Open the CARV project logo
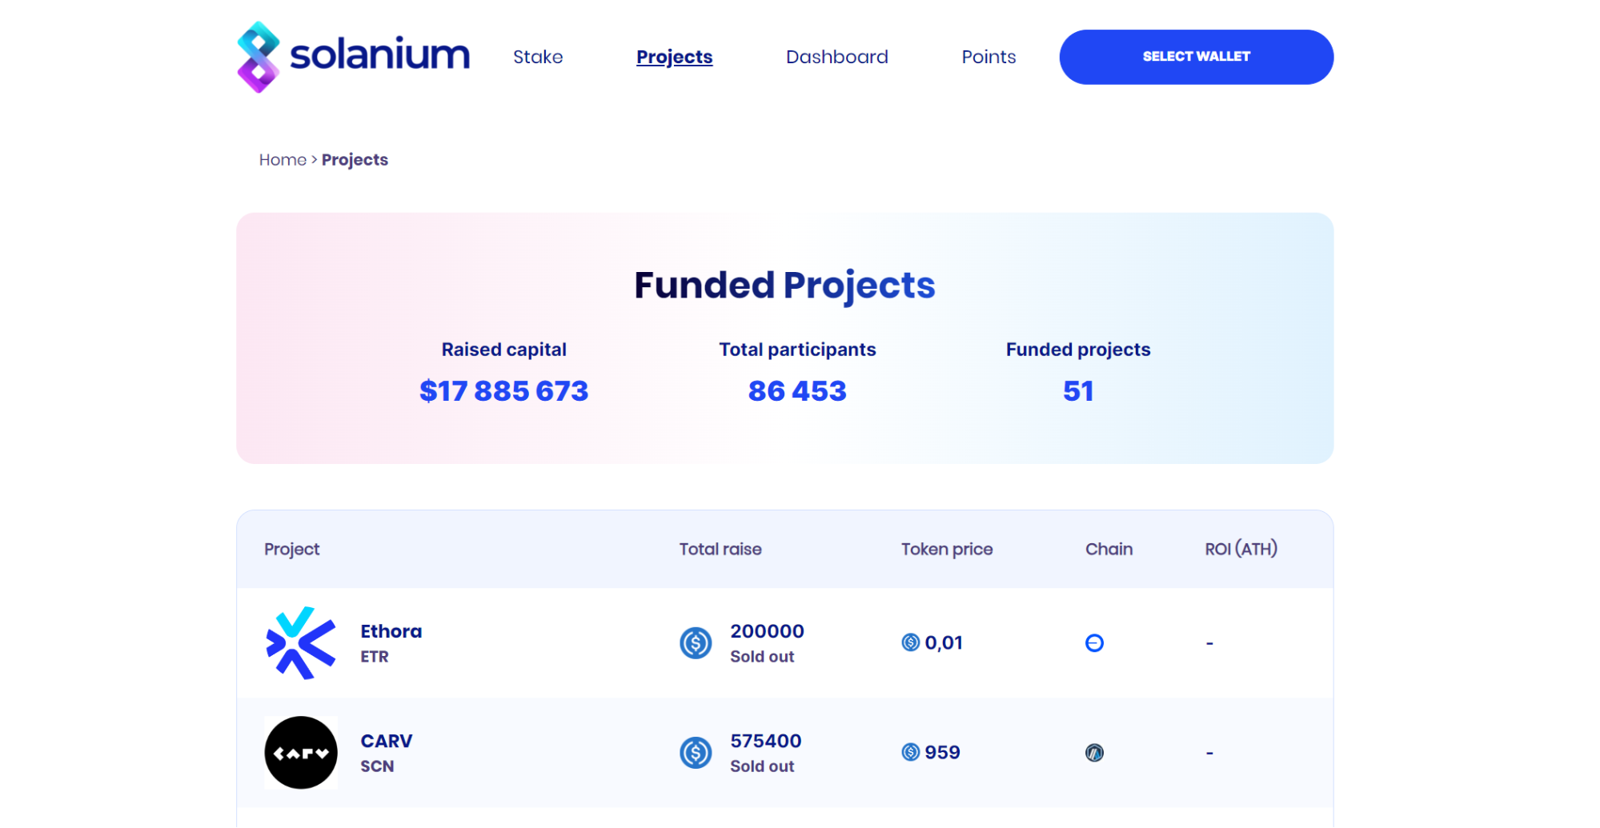The image size is (1600, 828). coord(301,752)
